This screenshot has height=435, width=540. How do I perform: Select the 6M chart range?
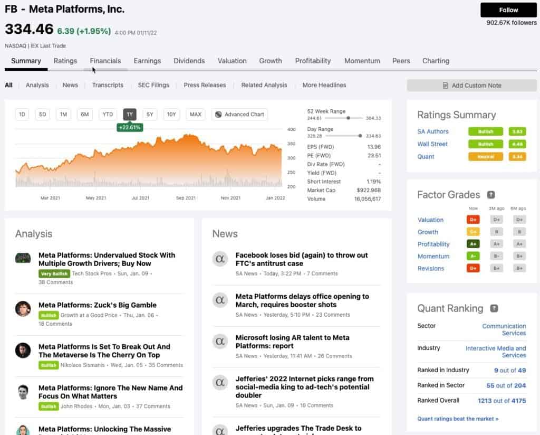85,115
